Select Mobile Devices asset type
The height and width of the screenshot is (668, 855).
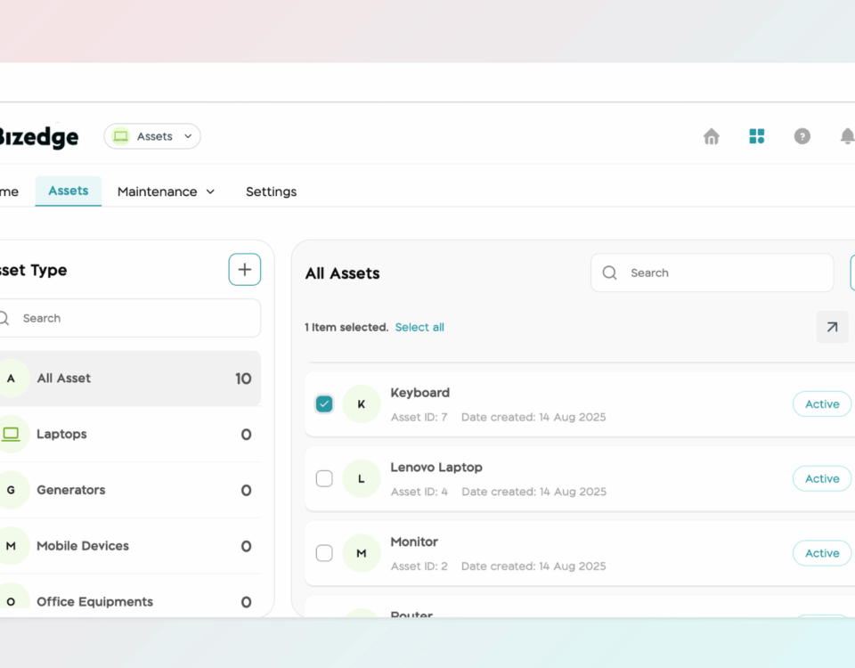(x=83, y=546)
